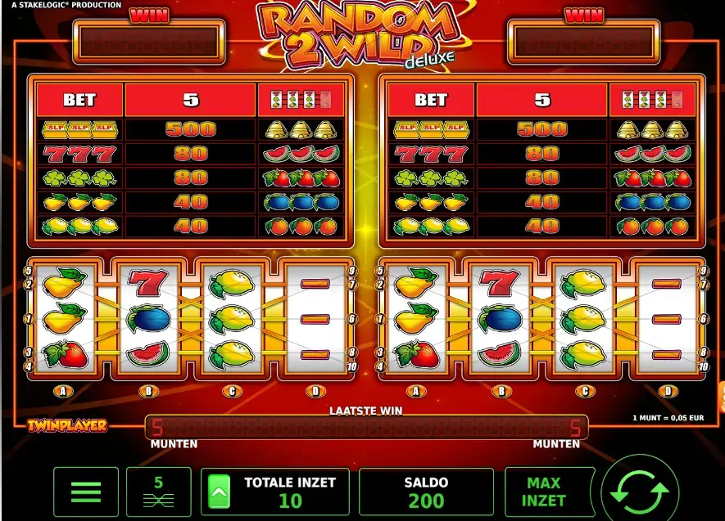This screenshot has width=725, height=521.
Task: Expand the Totale Inzet green arrow
Action: click(220, 492)
